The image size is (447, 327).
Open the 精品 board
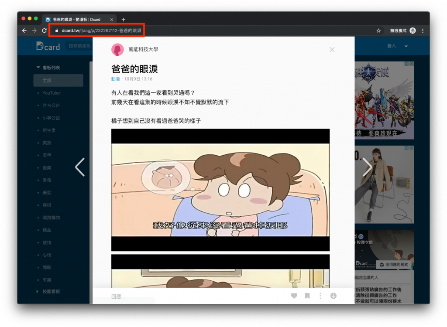(47, 230)
